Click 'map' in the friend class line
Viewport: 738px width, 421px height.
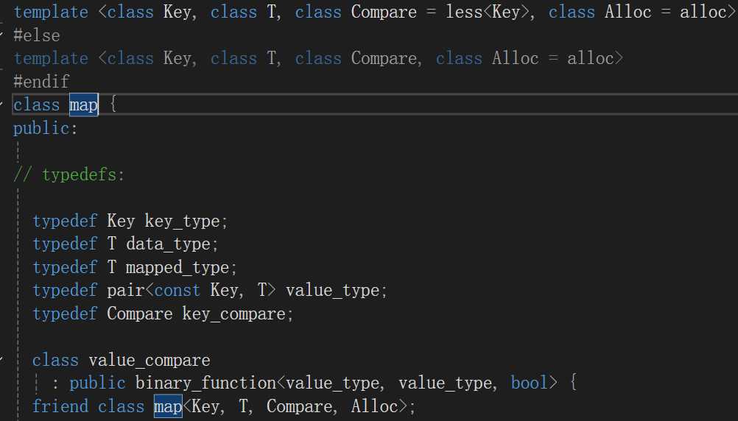point(168,406)
